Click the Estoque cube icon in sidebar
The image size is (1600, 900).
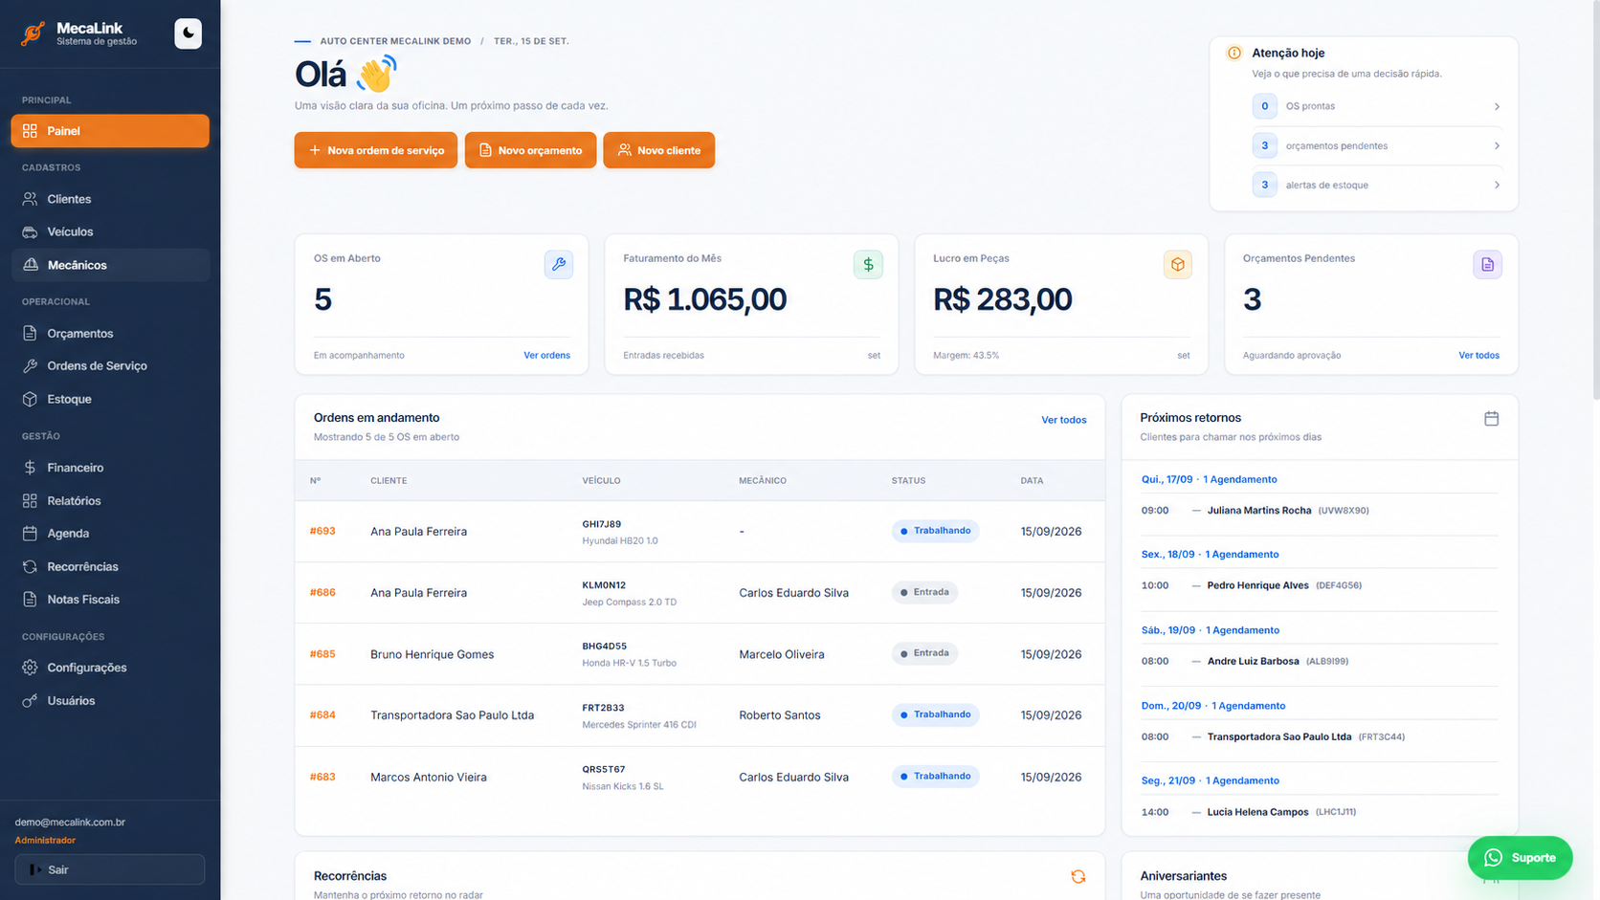[30, 399]
